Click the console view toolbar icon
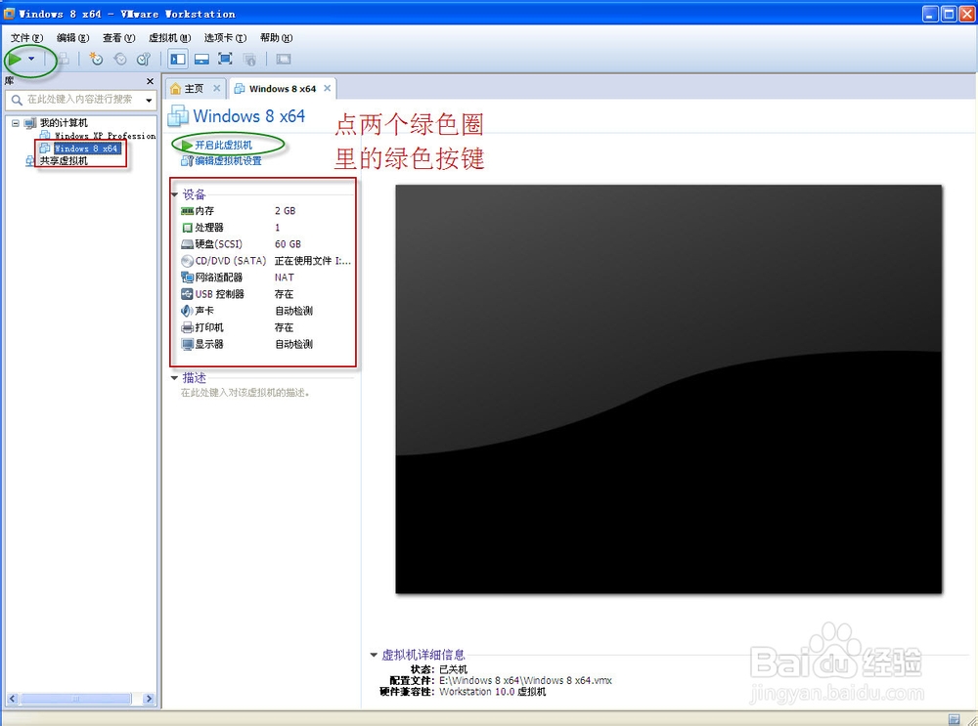978x726 pixels. (x=284, y=60)
